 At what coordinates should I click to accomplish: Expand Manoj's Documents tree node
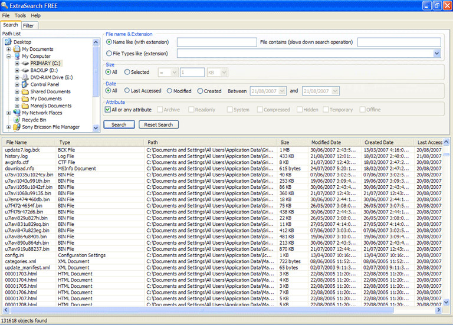click(17, 106)
